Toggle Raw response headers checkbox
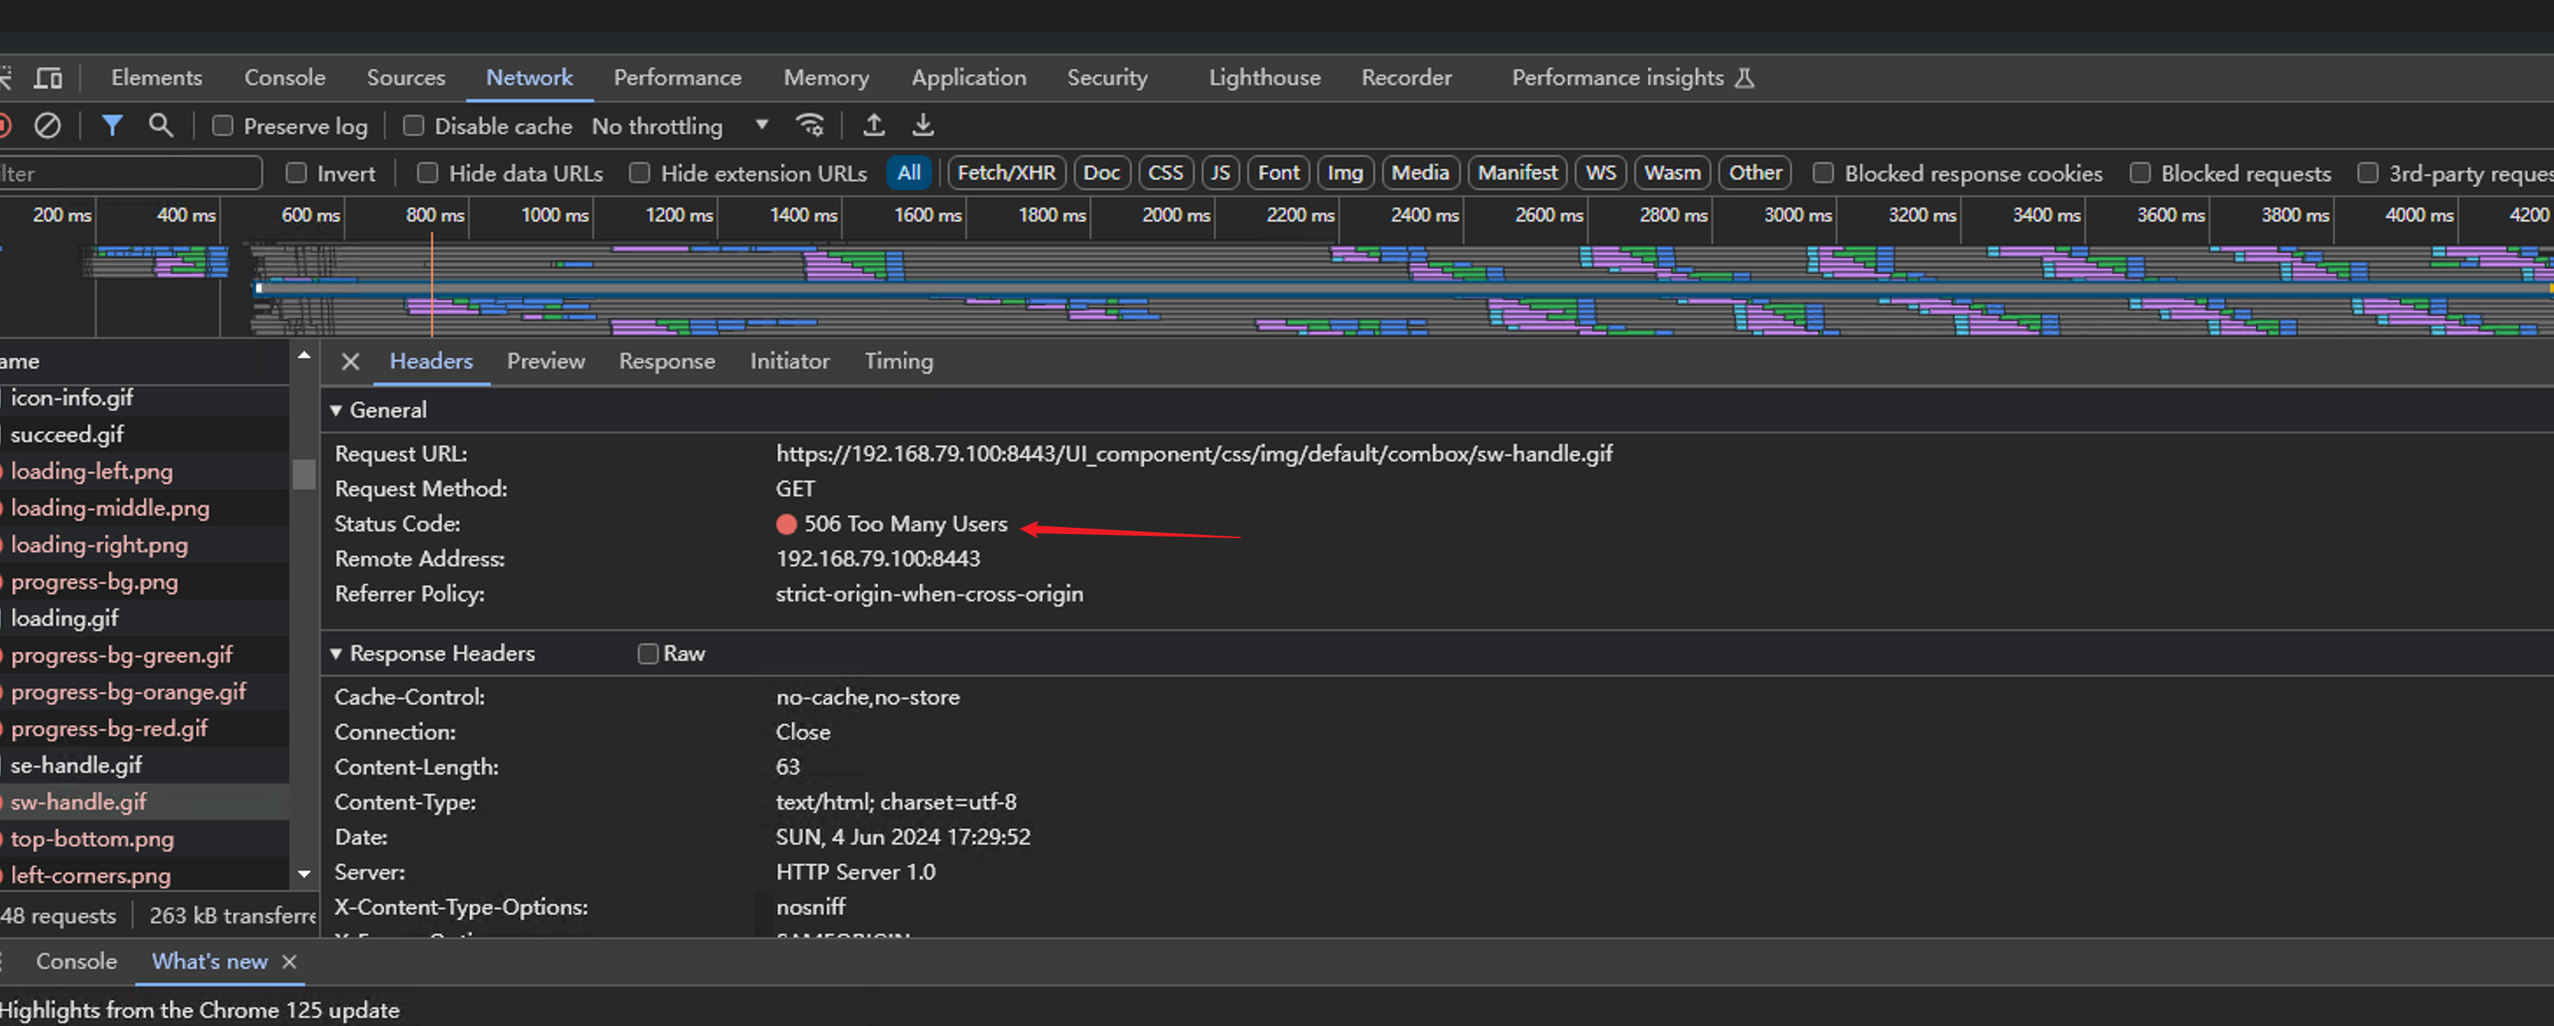 tap(647, 653)
